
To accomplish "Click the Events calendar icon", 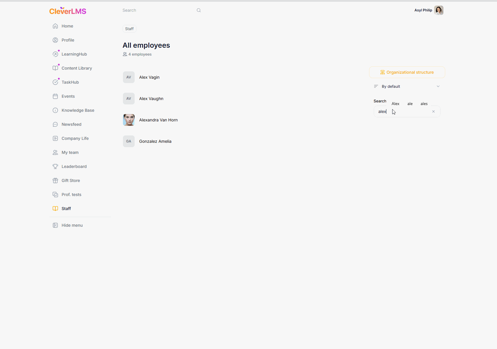I will 55,96.
